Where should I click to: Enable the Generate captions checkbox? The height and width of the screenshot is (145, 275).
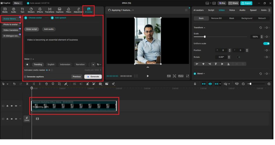pyautogui.click(x=25, y=77)
